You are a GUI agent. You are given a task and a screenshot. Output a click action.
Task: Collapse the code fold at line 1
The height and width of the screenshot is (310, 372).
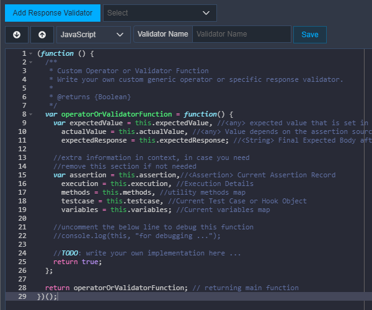[x=30, y=53]
